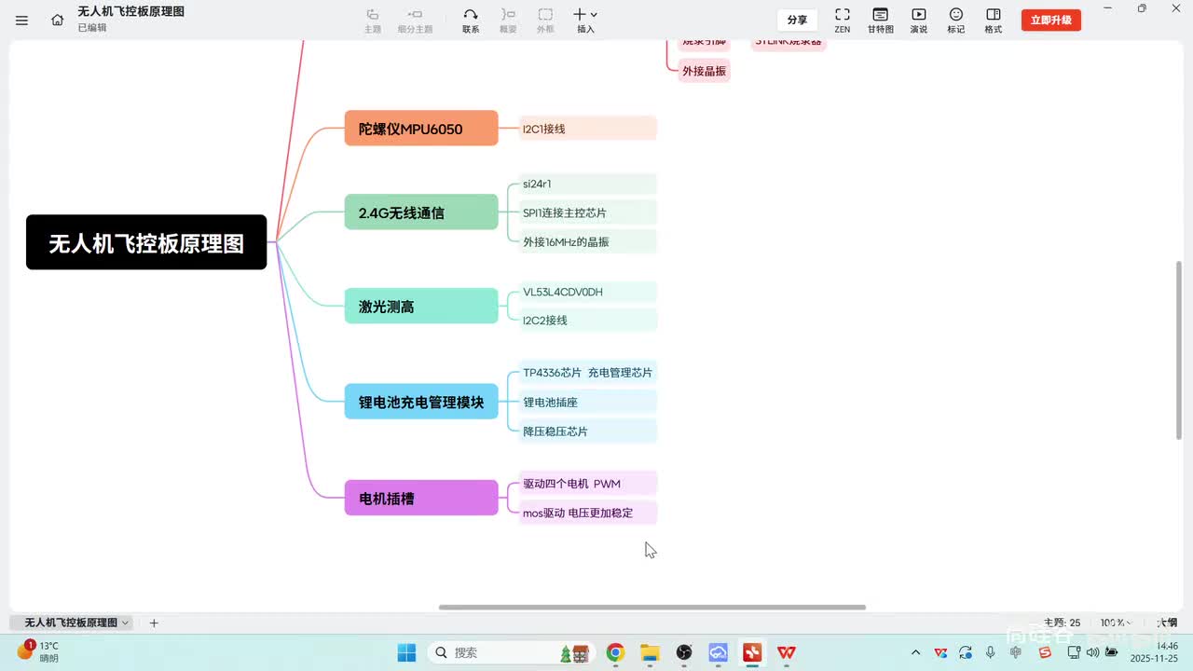The height and width of the screenshot is (671, 1193).
Task: Open the Gantt chart (甘特图) view
Action: [x=880, y=21]
